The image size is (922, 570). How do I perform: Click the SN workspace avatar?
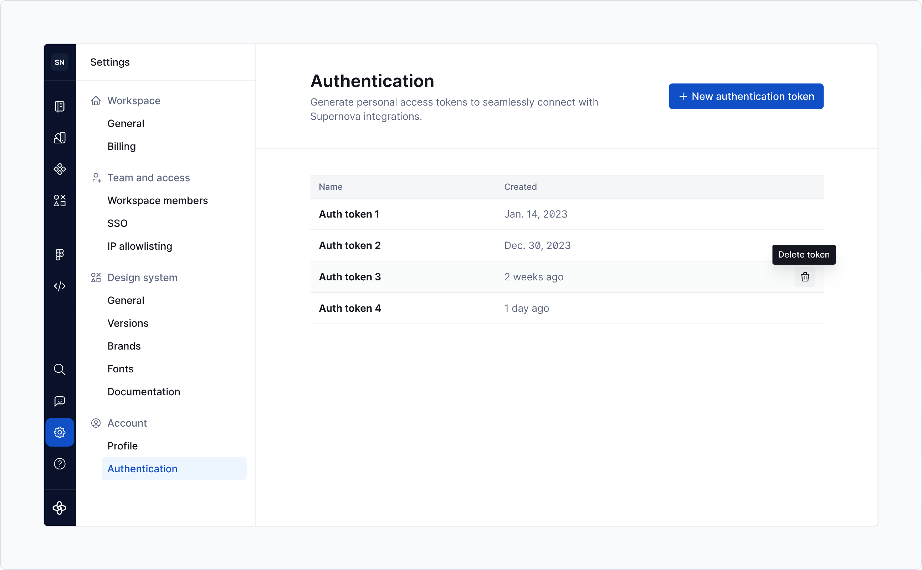tap(60, 62)
